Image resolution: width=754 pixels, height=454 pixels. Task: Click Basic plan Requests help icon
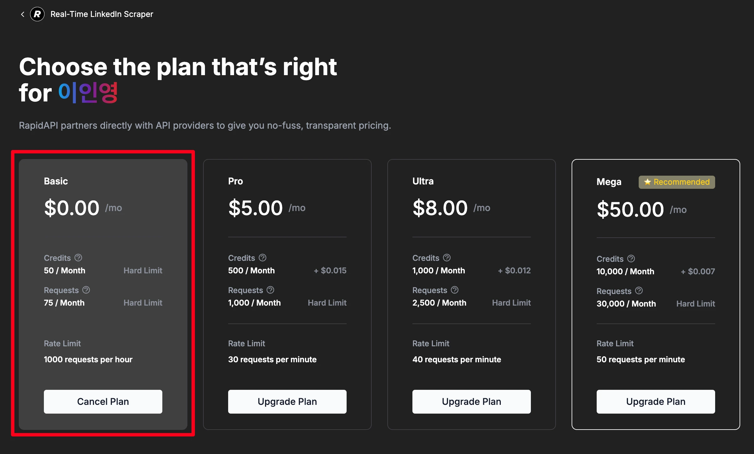tap(86, 290)
